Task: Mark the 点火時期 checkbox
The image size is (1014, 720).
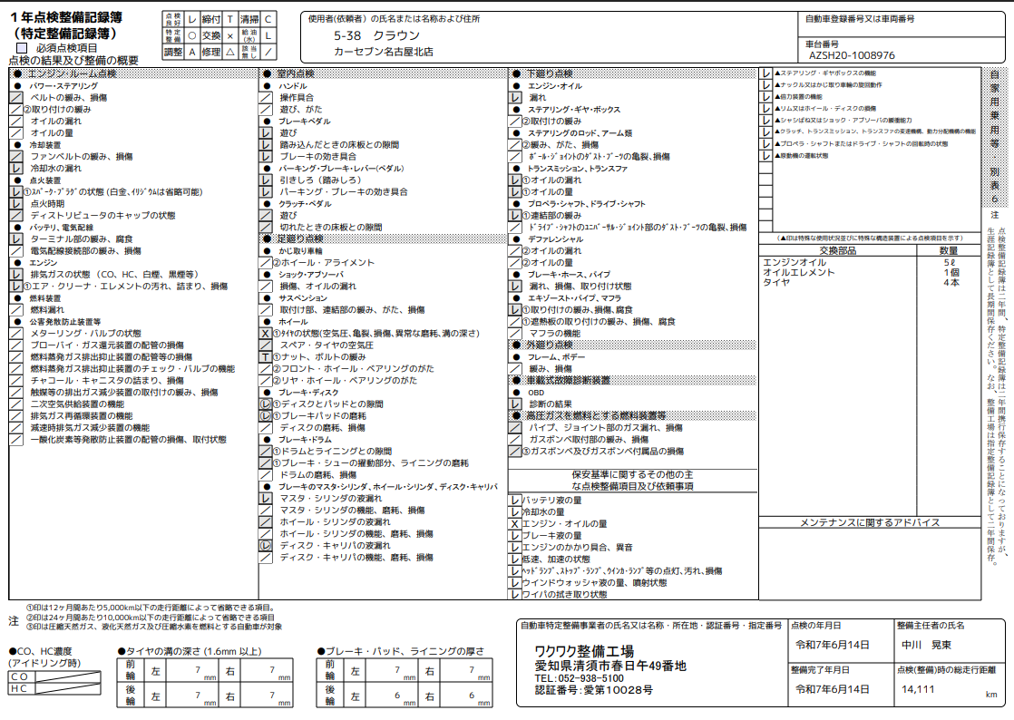Action: [x=16, y=204]
